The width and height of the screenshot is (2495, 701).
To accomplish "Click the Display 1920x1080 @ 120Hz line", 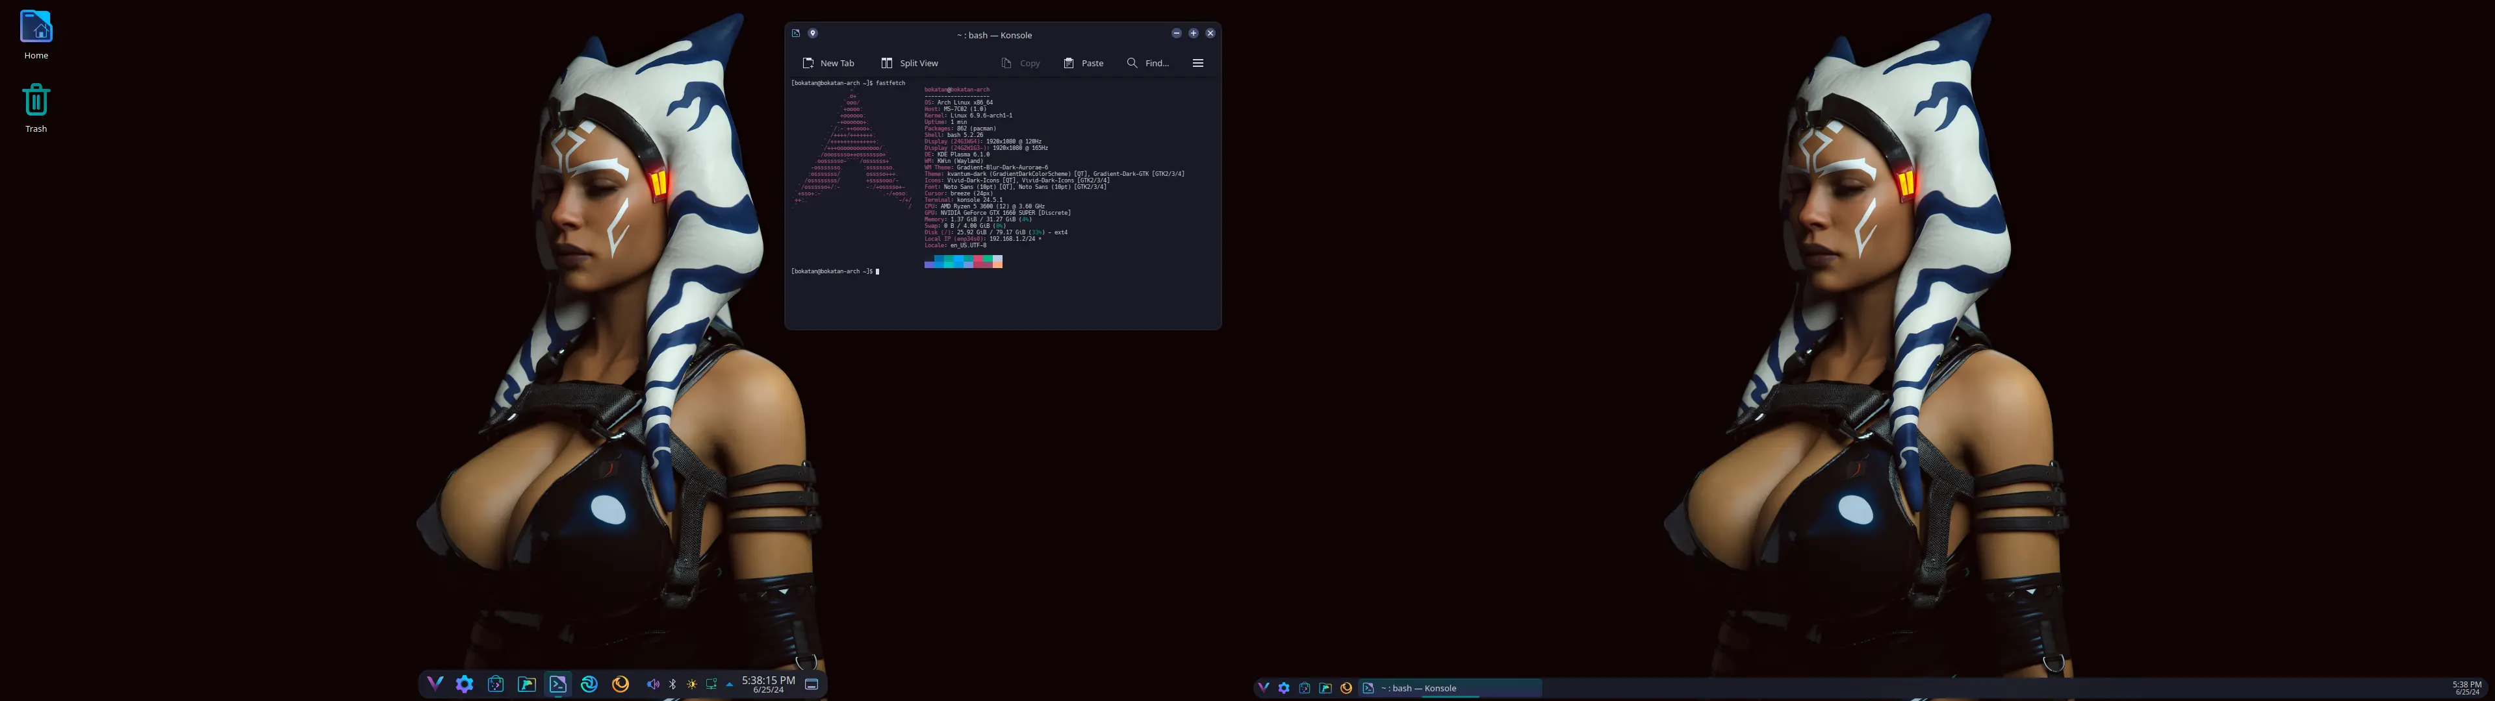I will click(x=983, y=141).
